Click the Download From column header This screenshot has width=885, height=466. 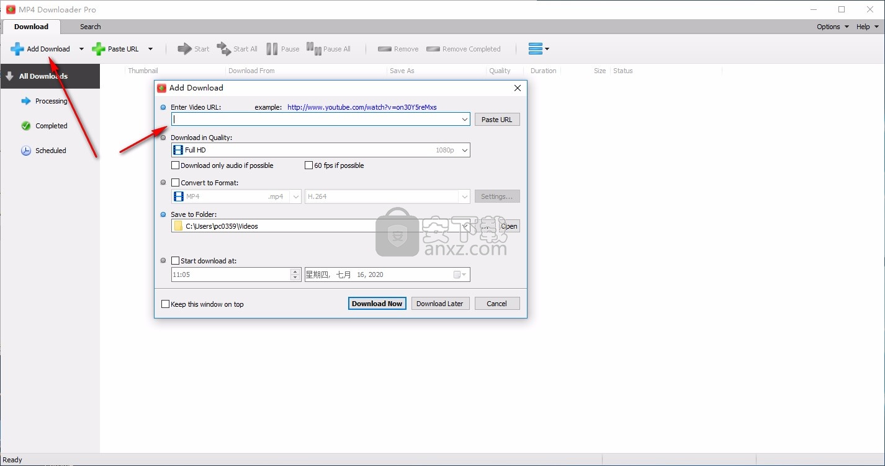point(251,71)
